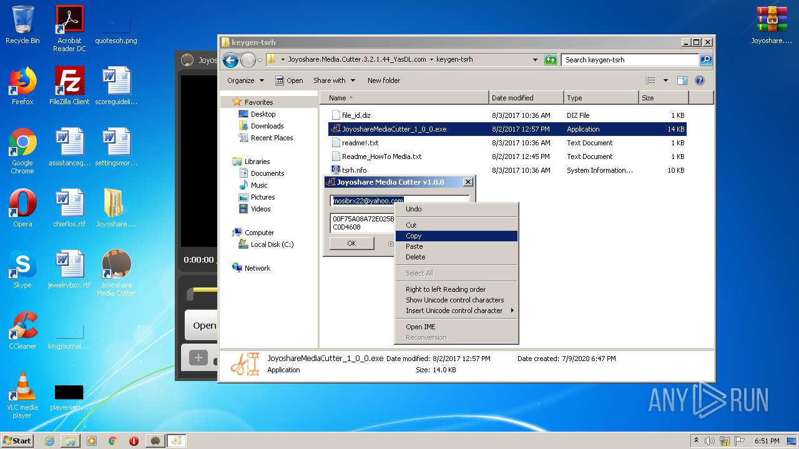799x449 pixels.
Task: Go back in the Explorer window
Action: tap(231, 60)
